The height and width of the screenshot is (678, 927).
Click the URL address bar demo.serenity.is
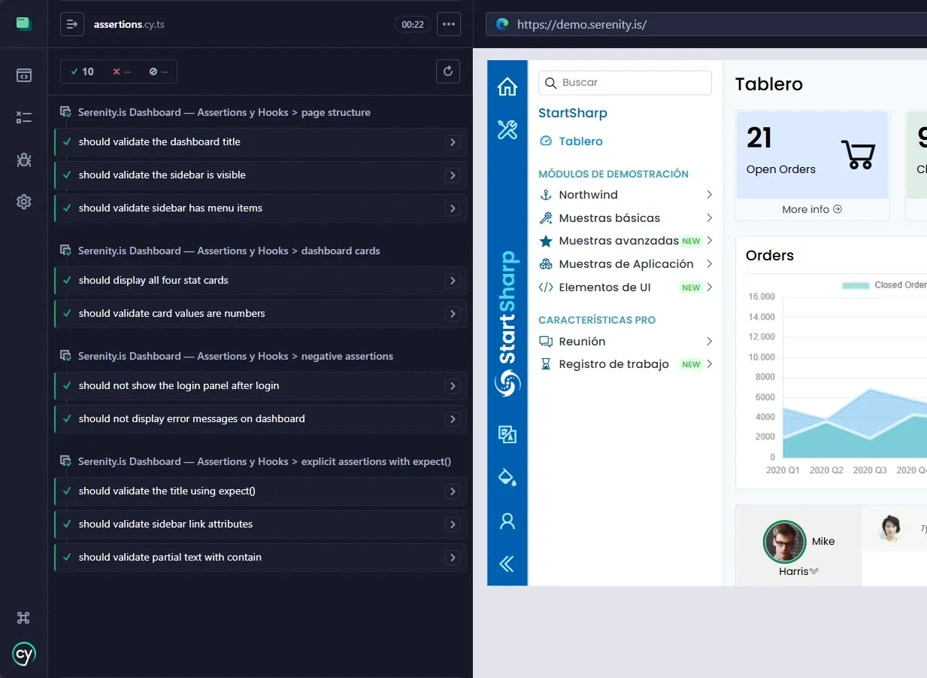point(707,24)
